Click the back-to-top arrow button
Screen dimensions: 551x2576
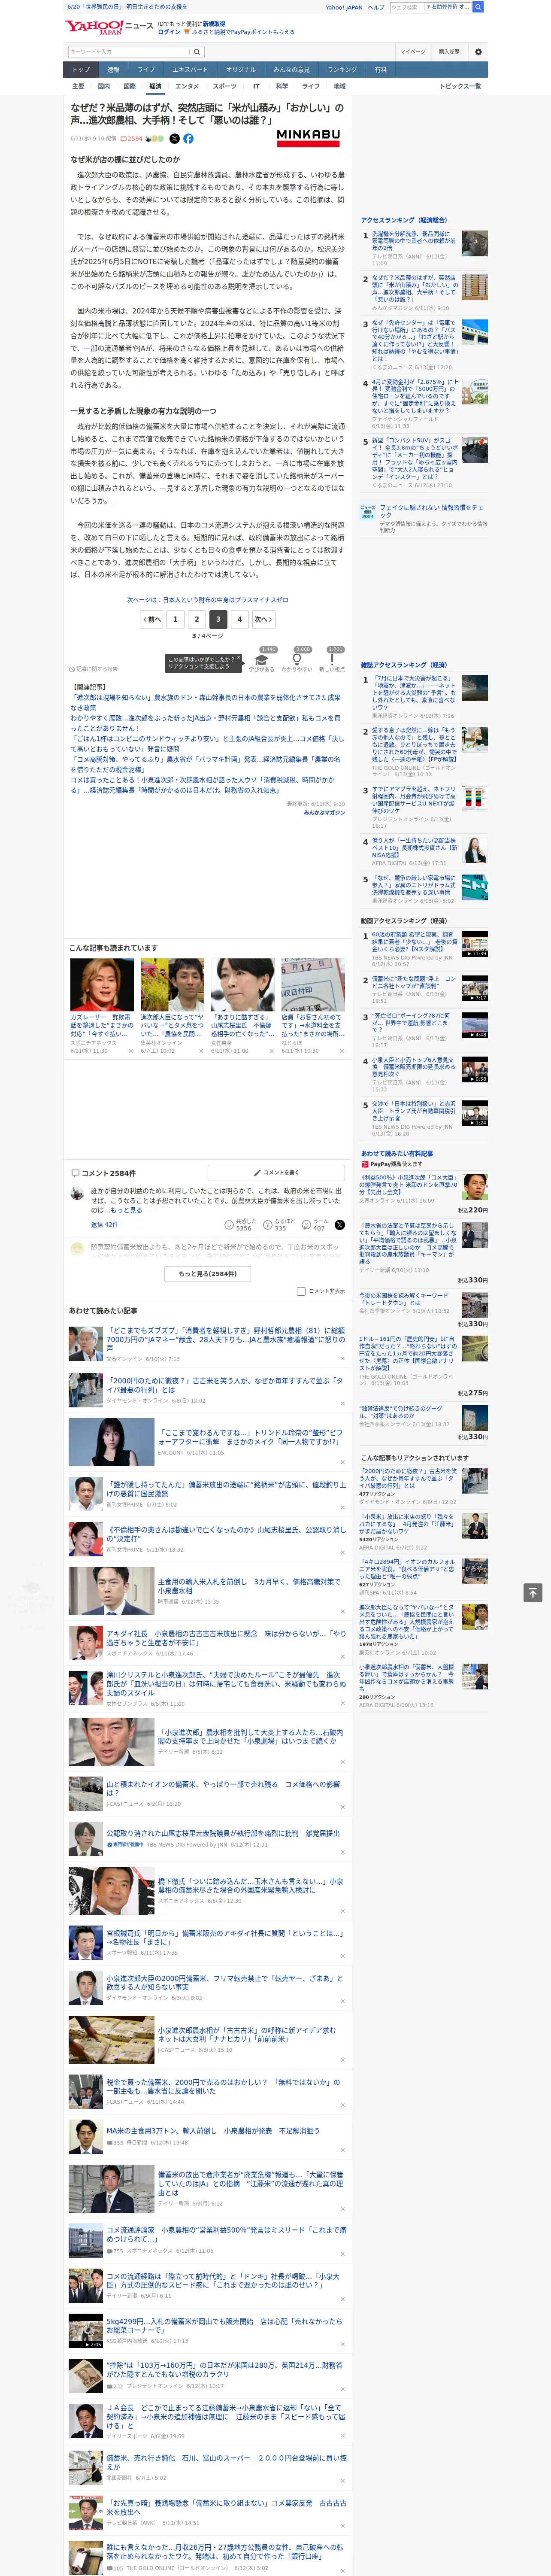(532, 1592)
